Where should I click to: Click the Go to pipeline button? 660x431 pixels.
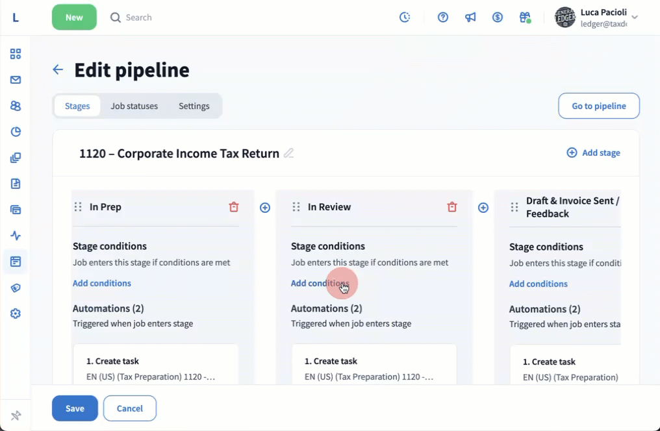pos(598,106)
